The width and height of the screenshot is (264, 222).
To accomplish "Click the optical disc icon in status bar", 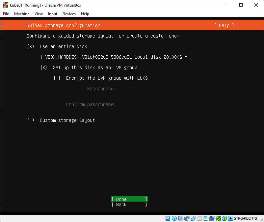I will 174,218.
